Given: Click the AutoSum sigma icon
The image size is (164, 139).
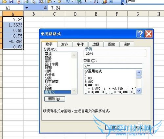Looking at the screenshot, I should coord(86,1).
